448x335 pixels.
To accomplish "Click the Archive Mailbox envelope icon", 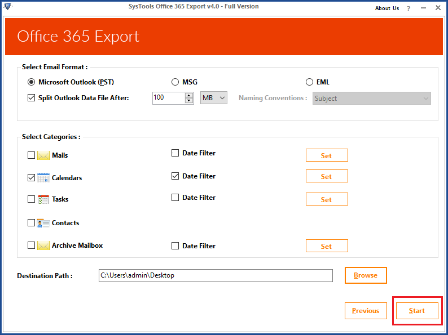I will click(43, 245).
